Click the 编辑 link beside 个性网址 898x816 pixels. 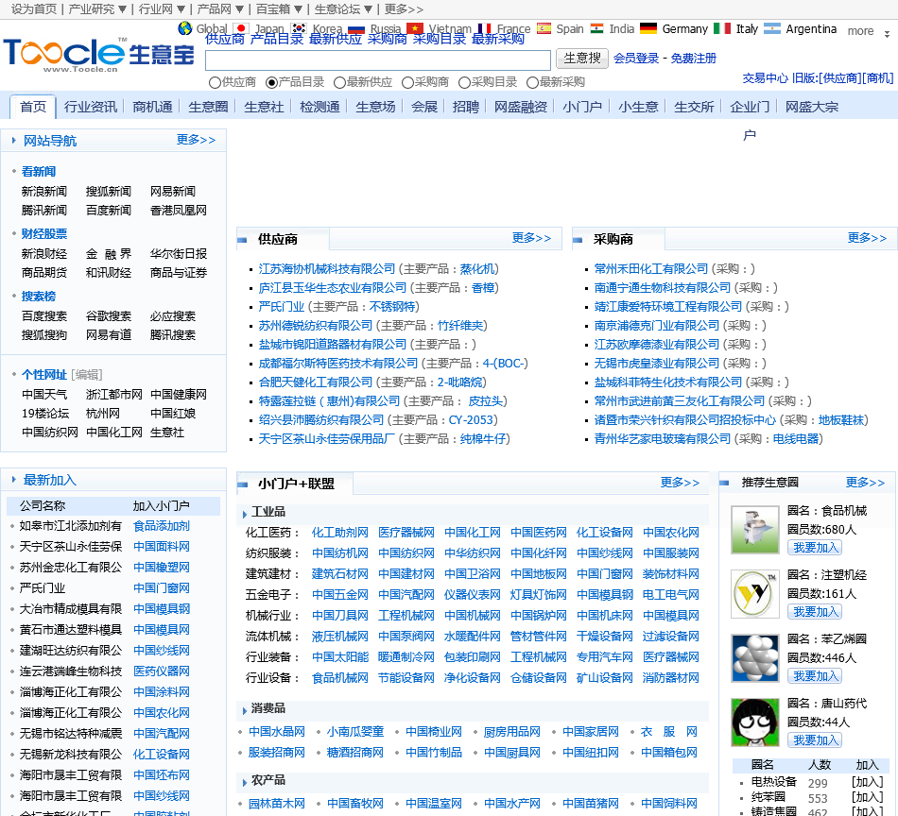click(86, 375)
